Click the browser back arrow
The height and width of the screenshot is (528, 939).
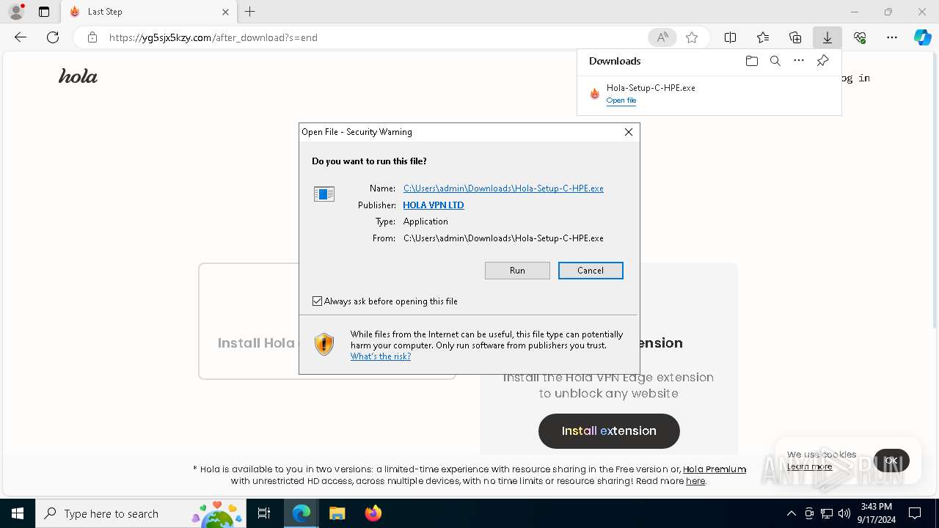pyautogui.click(x=21, y=37)
